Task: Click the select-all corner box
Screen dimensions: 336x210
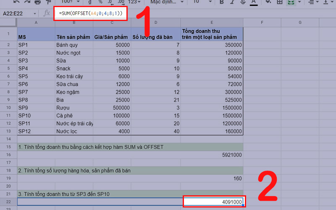Action: click(x=8, y=22)
